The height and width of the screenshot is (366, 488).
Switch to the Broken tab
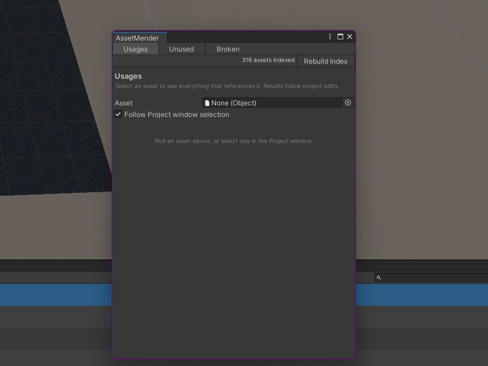pos(228,49)
